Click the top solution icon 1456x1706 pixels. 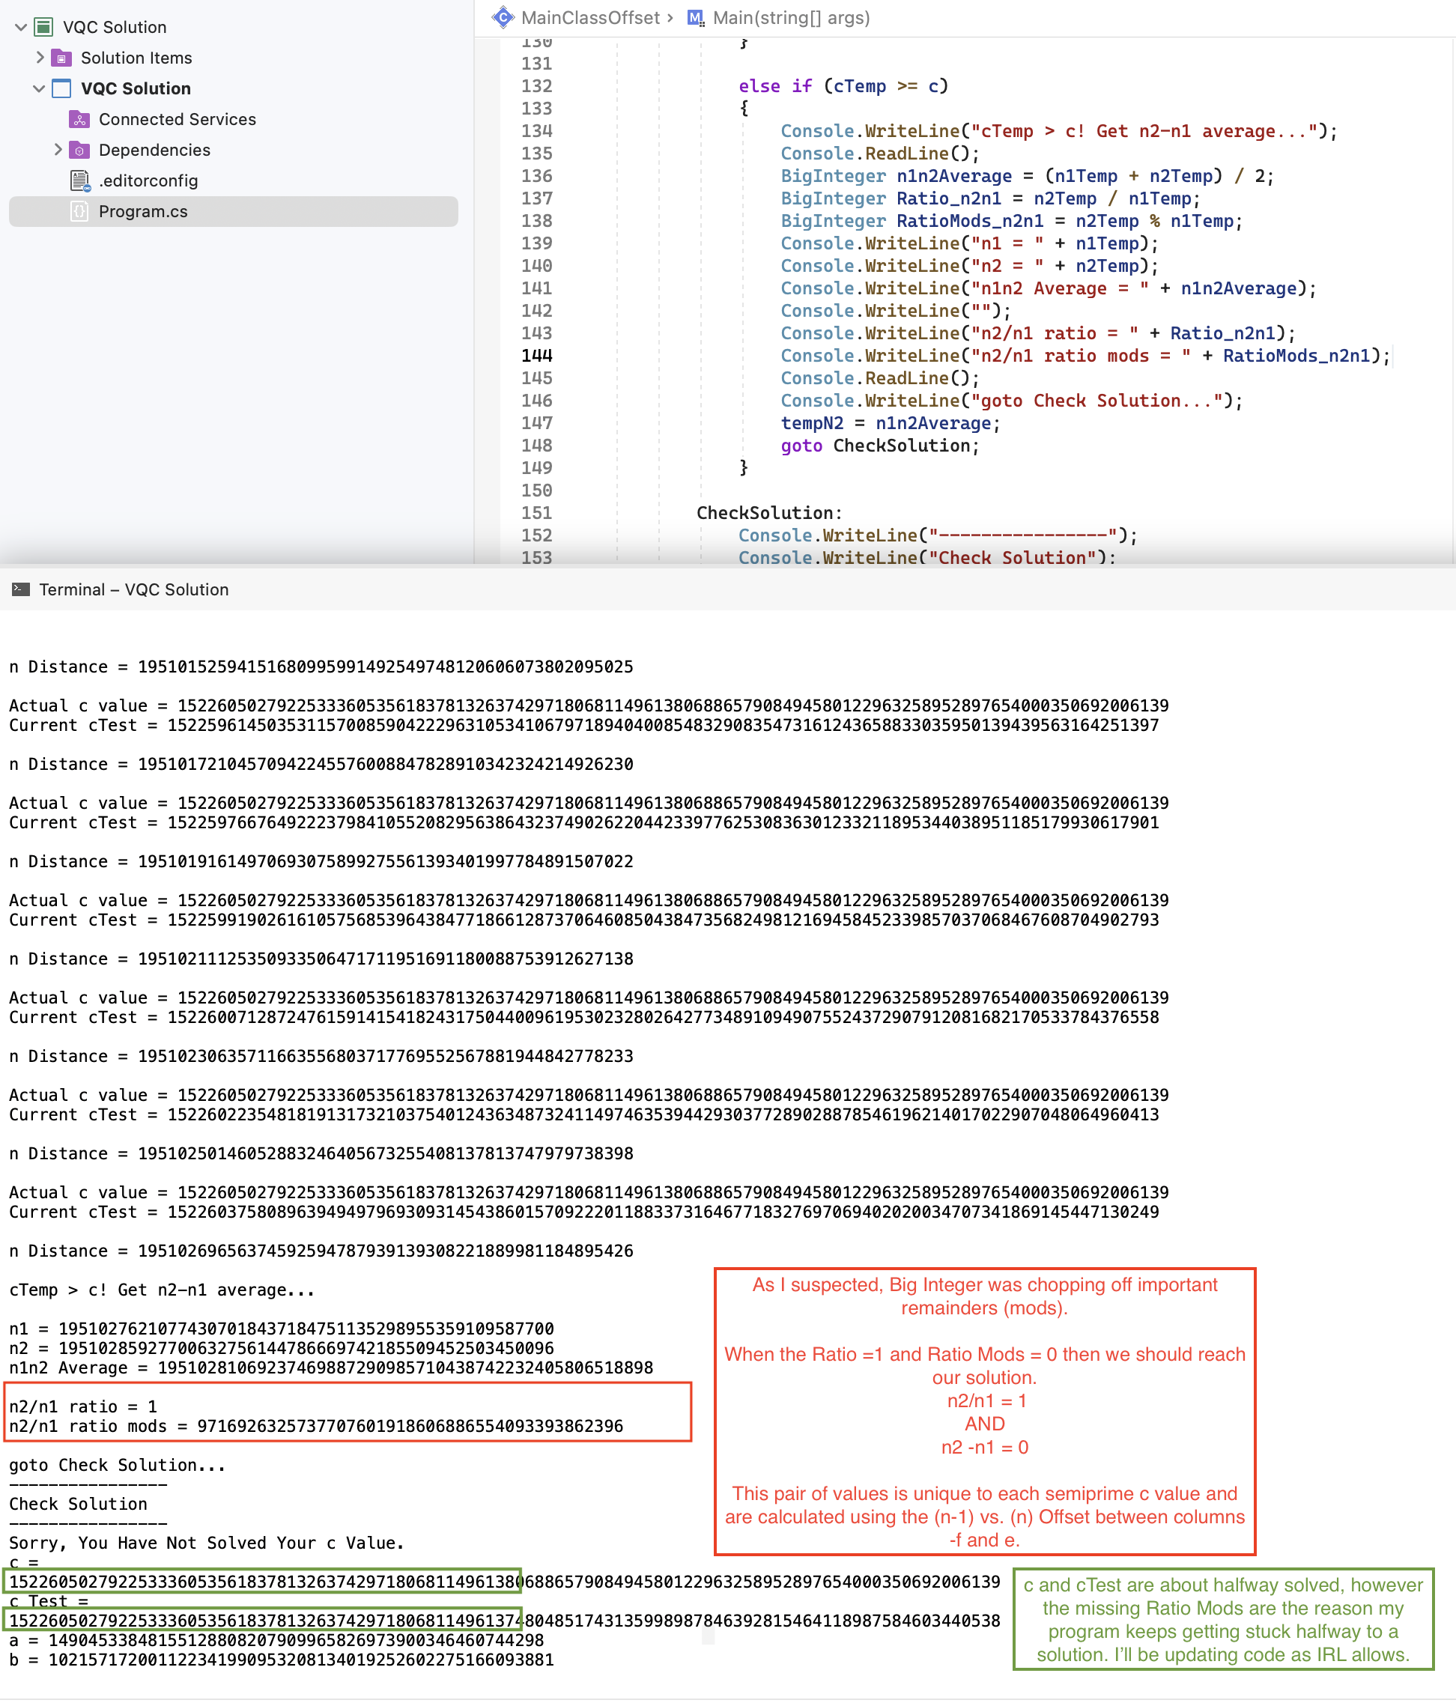43,27
